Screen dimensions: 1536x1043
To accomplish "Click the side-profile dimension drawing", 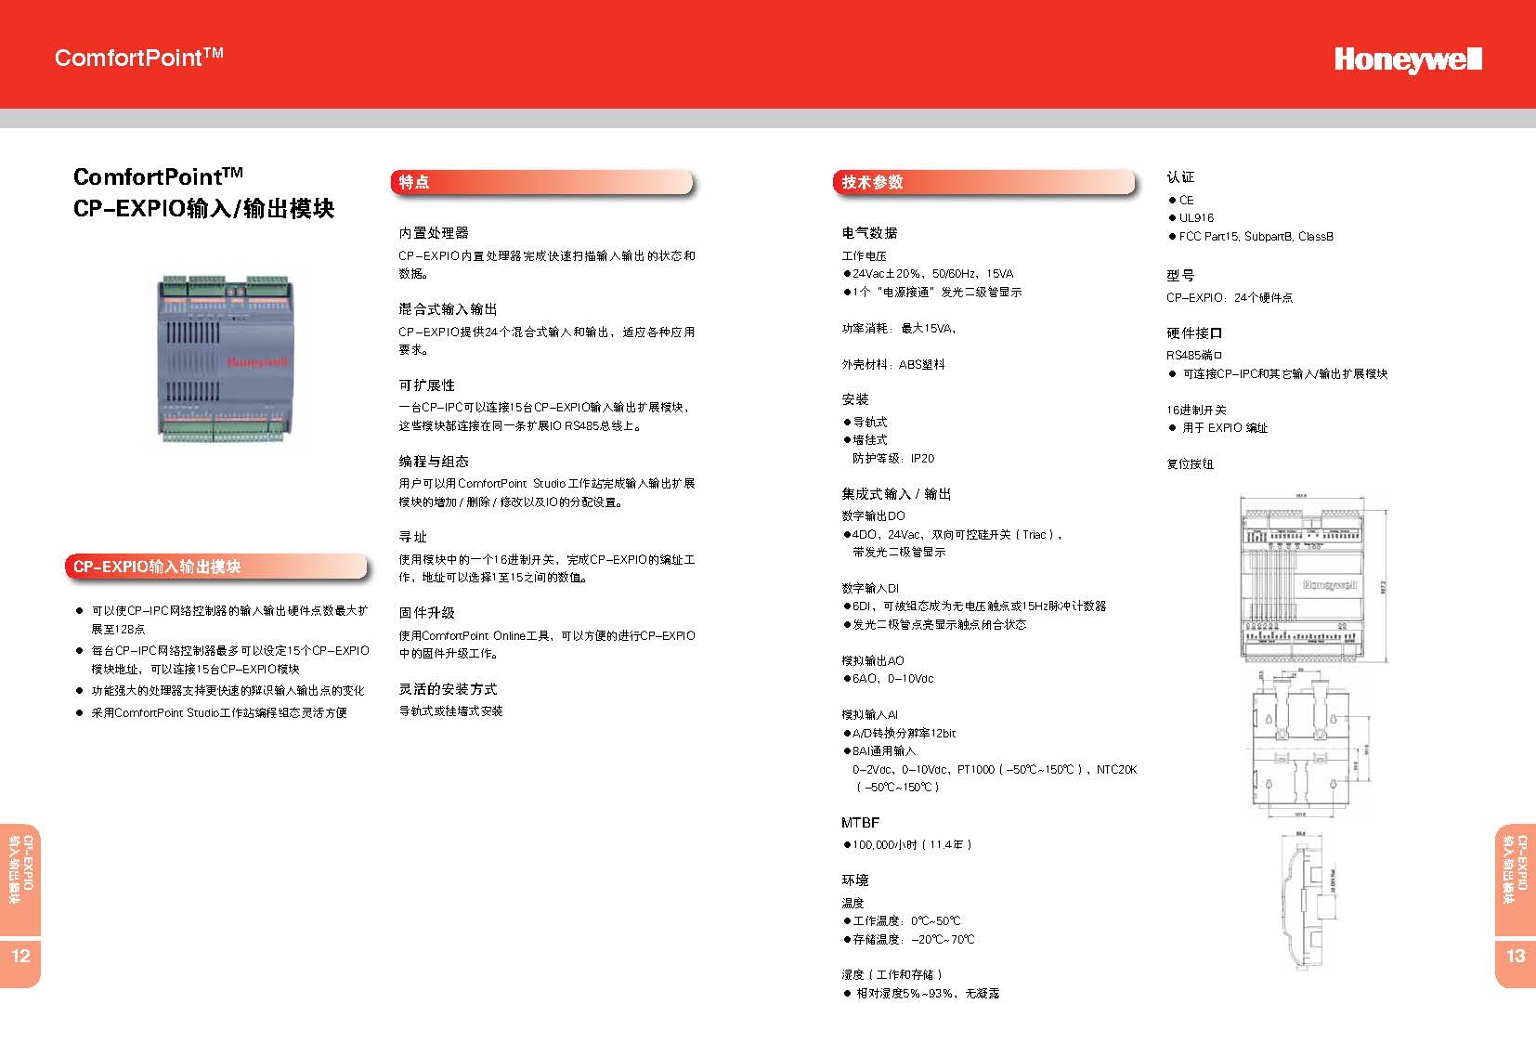I will [1308, 901].
